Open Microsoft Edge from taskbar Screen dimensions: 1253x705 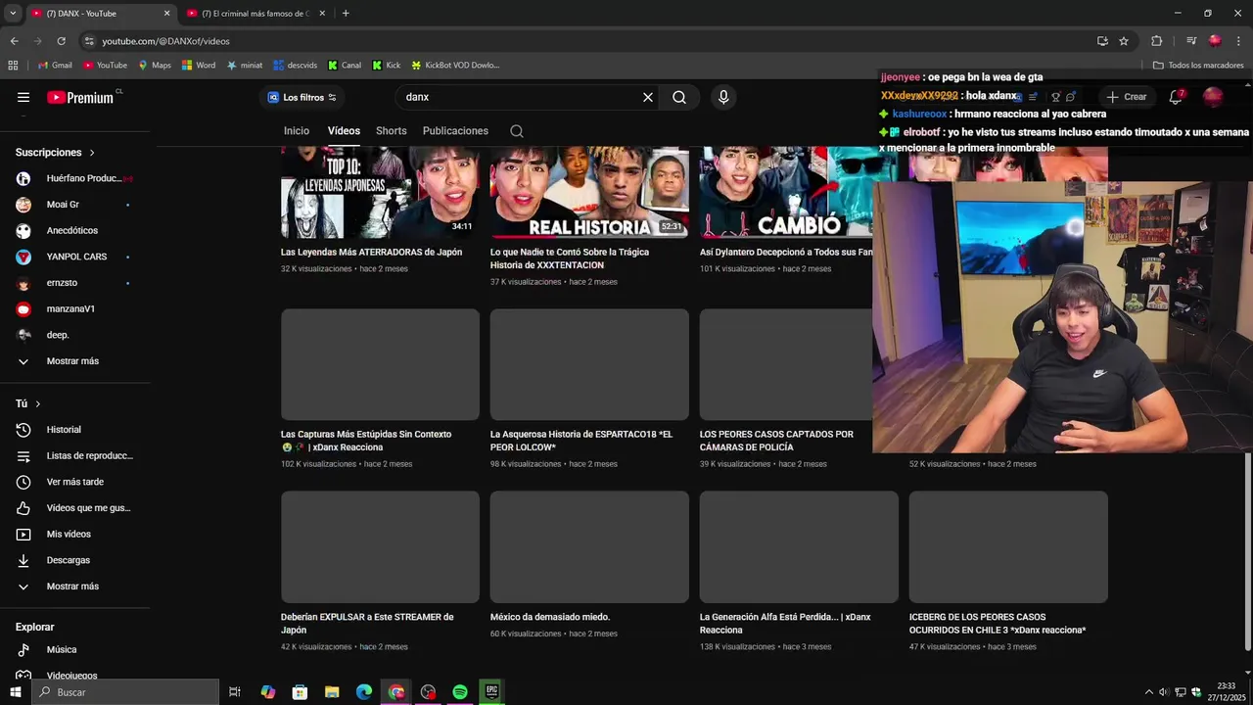coord(364,692)
